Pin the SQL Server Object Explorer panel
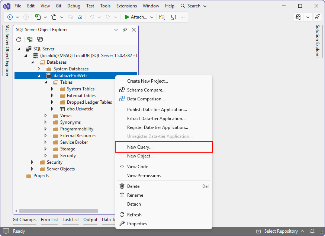This screenshot has width=325, height=236. [x=125, y=30]
